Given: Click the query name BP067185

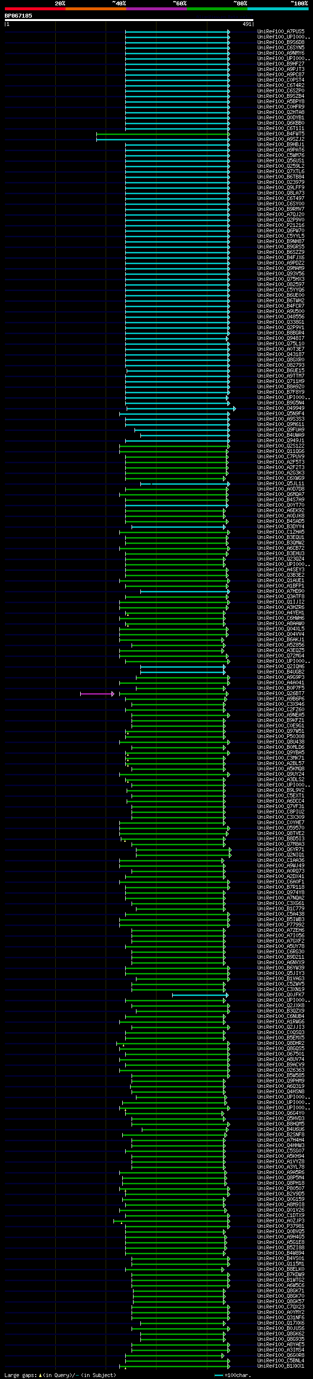Looking at the screenshot, I should pos(18,16).
